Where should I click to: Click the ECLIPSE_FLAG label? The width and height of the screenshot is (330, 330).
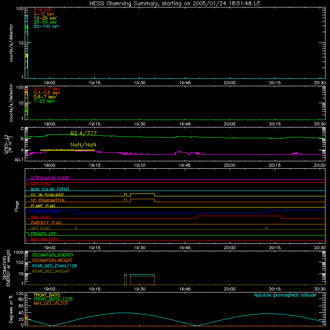[x=45, y=212]
